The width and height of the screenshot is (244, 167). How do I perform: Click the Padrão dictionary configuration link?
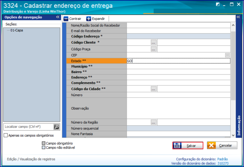[x=222, y=159]
